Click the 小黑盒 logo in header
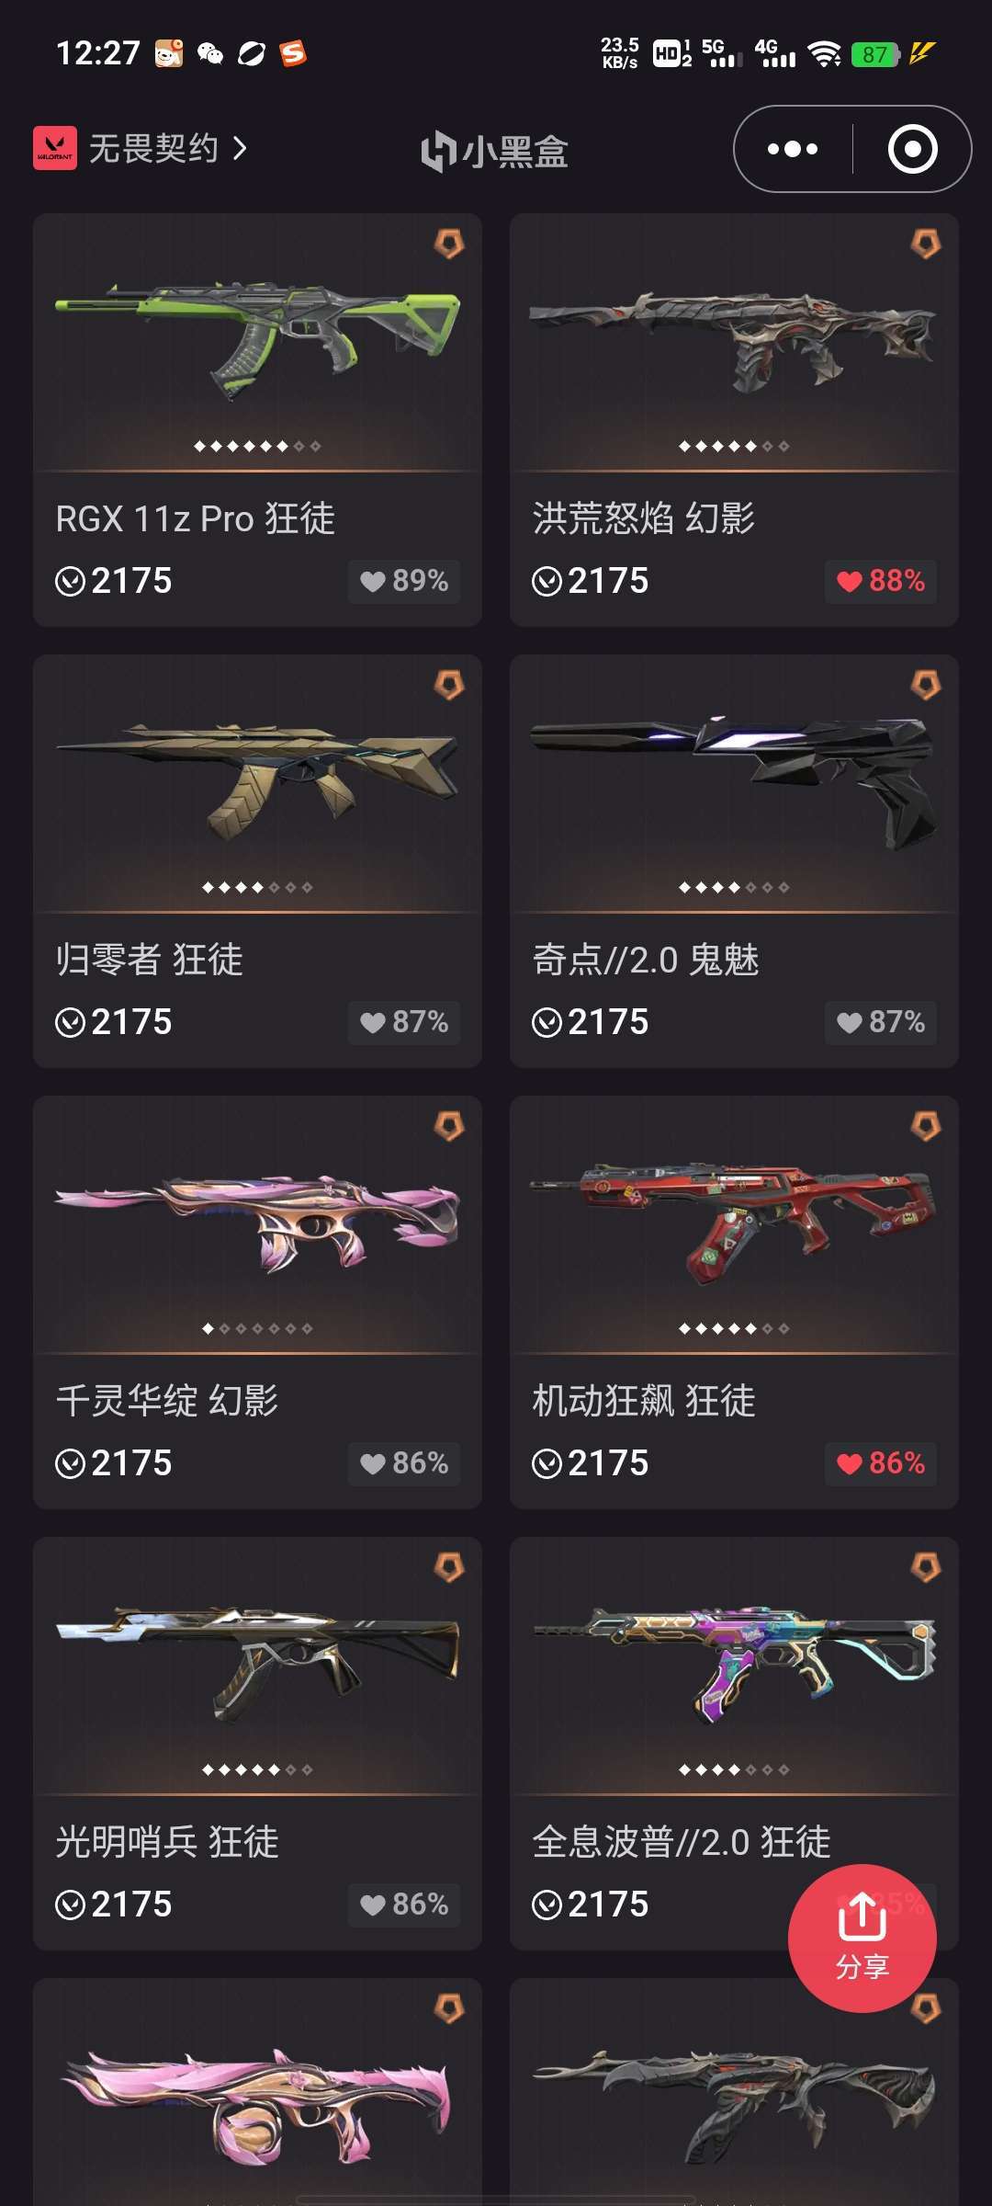This screenshot has width=992, height=2206. pyautogui.click(x=495, y=152)
